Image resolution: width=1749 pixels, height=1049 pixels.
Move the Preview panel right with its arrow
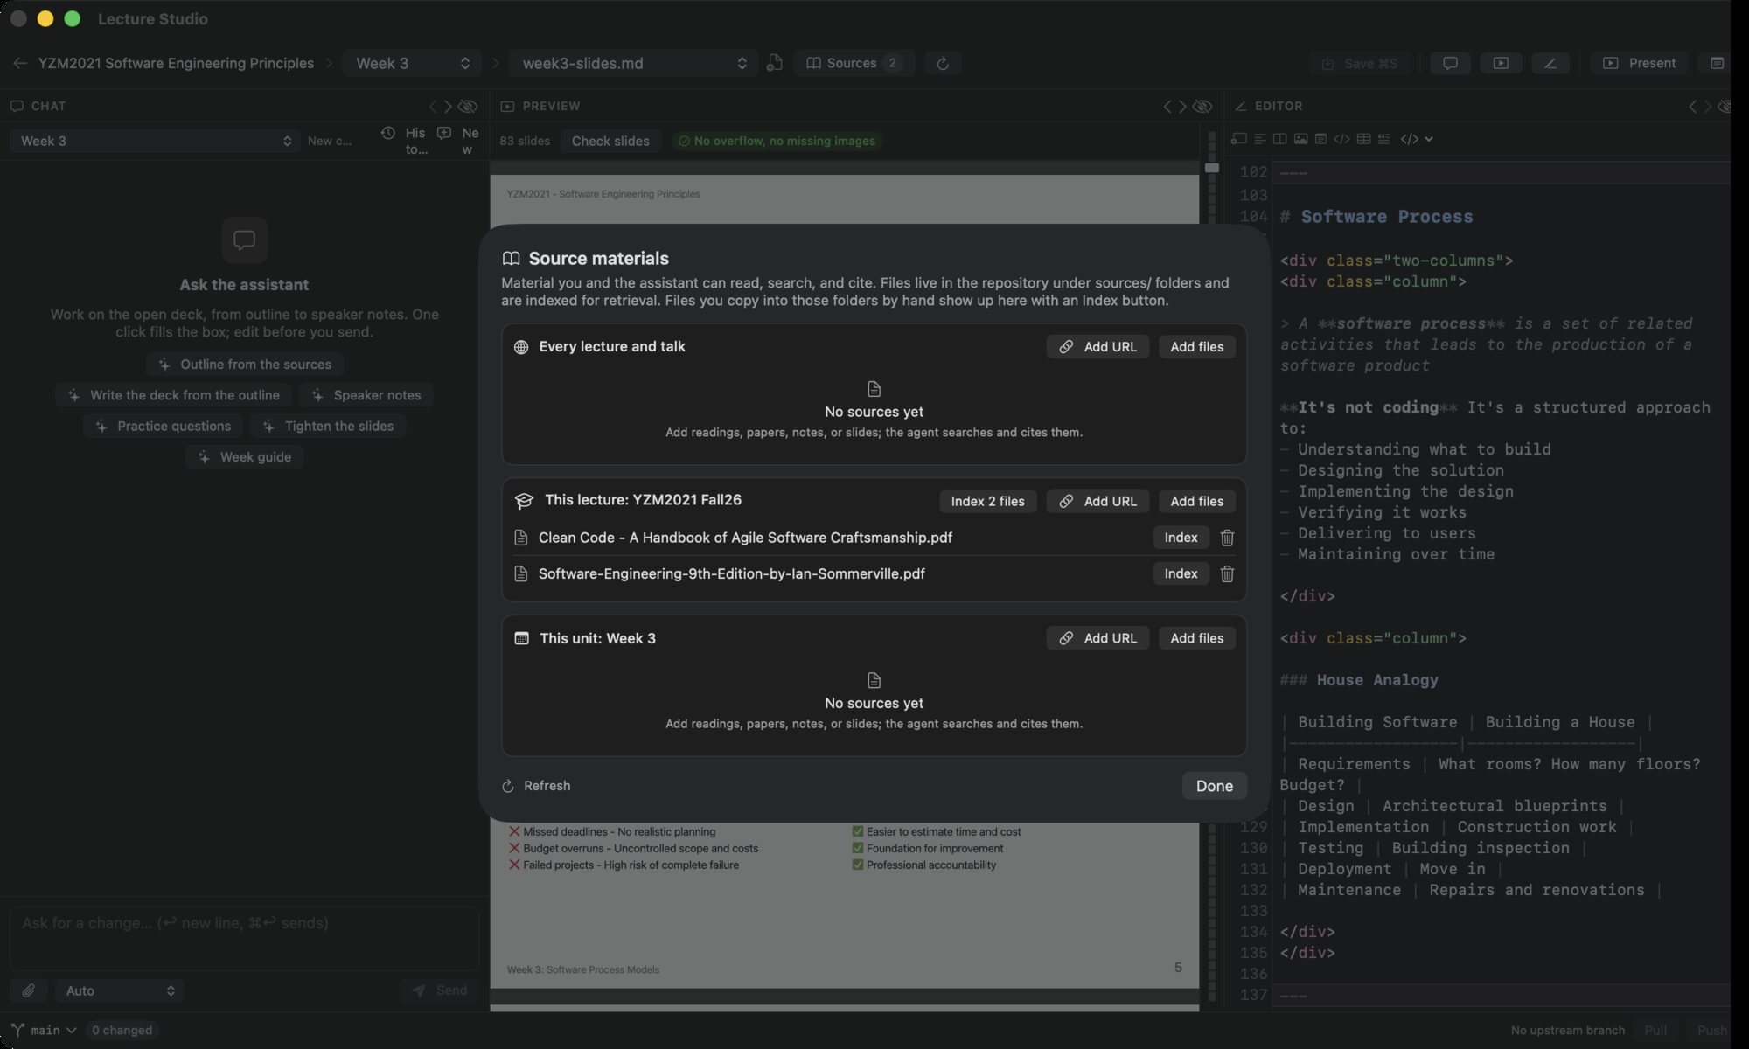point(1182,106)
